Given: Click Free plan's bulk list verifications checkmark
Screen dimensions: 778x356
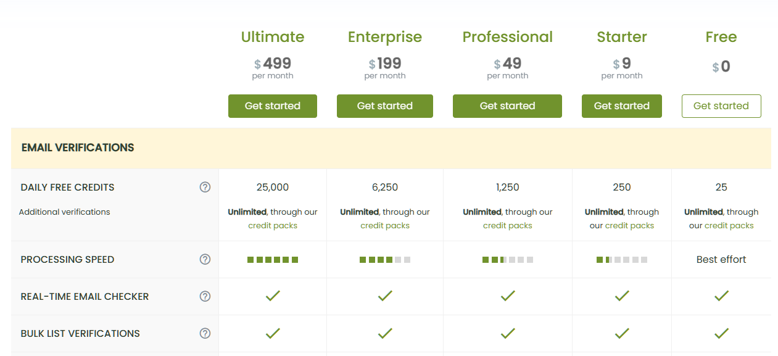Looking at the screenshot, I should (721, 334).
